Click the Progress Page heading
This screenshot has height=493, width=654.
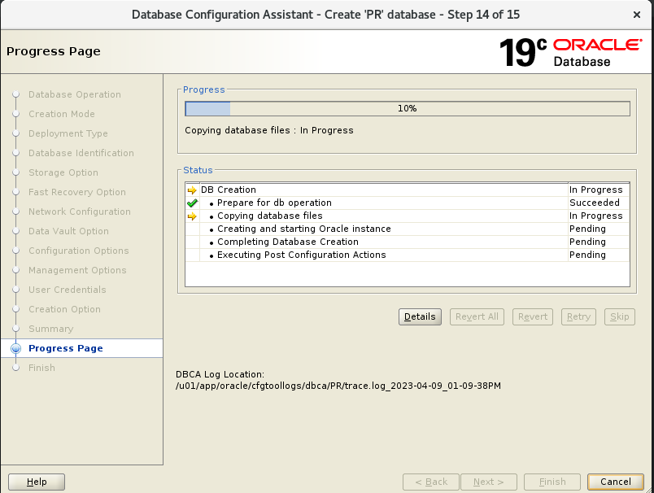pyautogui.click(x=54, y=51)
